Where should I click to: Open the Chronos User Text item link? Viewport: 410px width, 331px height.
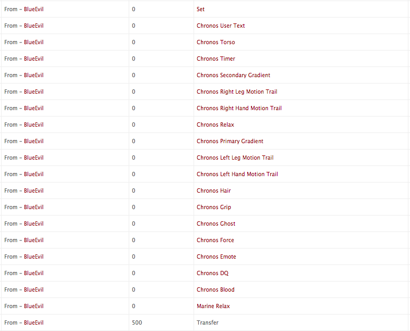(x=221, y=26)
